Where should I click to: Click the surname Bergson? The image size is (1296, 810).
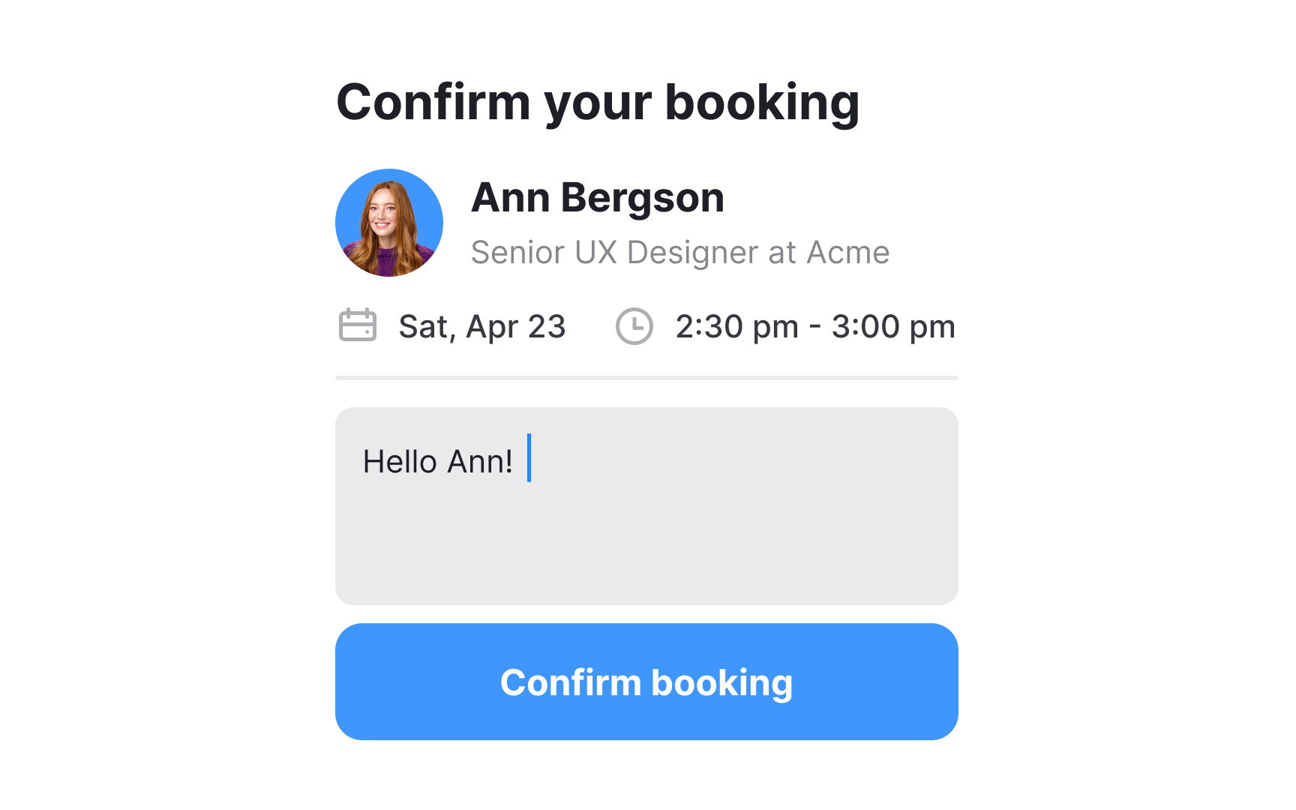(x=642, y=199)
